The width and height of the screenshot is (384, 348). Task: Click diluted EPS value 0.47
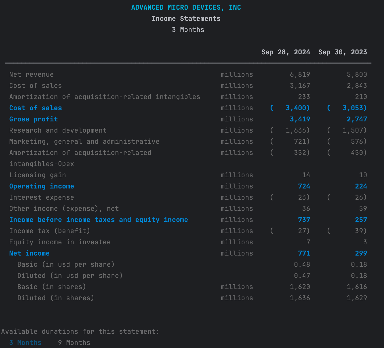pos(302,276)
